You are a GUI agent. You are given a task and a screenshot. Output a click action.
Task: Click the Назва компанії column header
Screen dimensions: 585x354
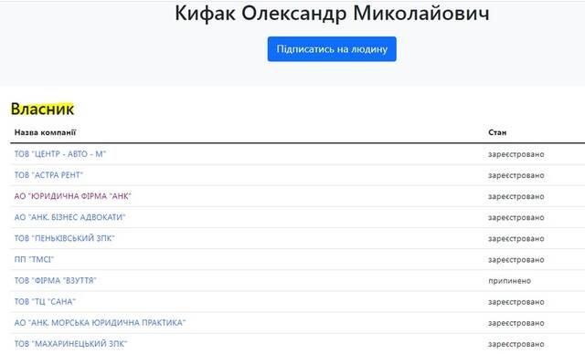(x=45, y=132)
